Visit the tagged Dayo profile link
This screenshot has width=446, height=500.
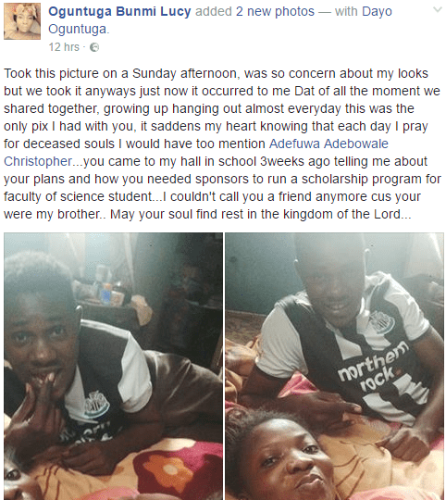pyautogui.click(x=377, y=11)
